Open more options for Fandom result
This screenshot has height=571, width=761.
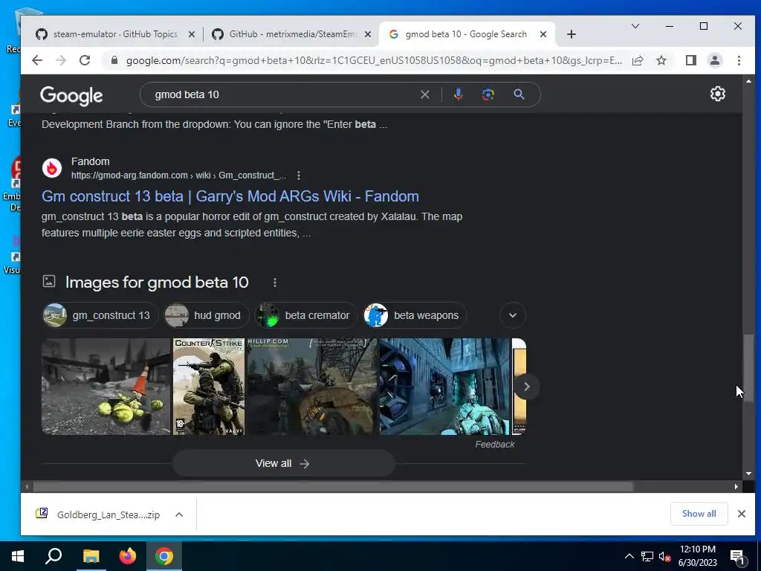299,175
